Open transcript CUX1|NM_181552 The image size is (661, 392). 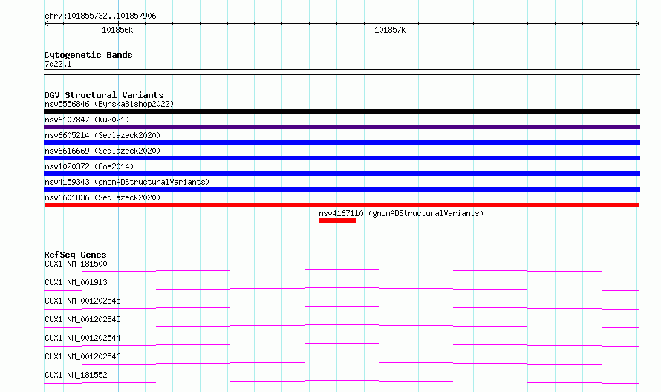pos(76,375)
